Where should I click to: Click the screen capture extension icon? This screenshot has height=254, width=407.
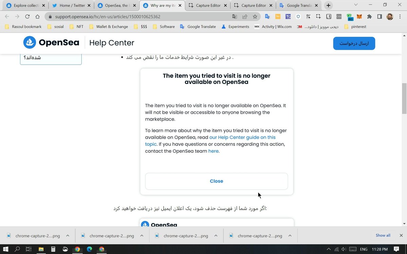coord(318,17)
